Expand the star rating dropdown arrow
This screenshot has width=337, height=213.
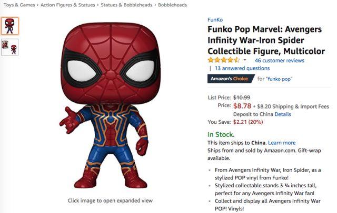[x=245, y=60]
